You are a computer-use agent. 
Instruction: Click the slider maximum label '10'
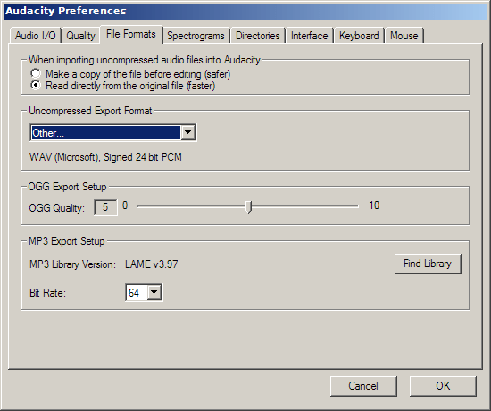tap(374, 205)
